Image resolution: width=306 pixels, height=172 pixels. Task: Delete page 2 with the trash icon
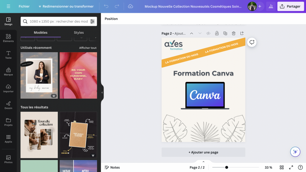233,33
